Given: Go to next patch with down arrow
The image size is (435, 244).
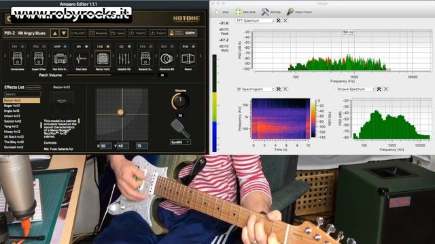Looking at the screenshot, I should (64, 33).
